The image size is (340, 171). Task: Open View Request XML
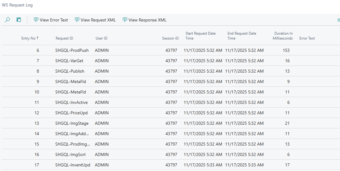[x=95, y=20]
